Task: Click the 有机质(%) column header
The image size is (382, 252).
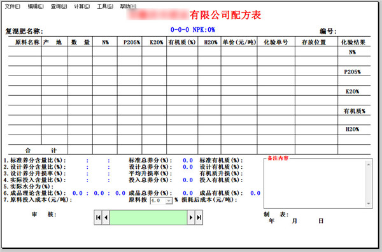Action: click(x=182, y=43)
